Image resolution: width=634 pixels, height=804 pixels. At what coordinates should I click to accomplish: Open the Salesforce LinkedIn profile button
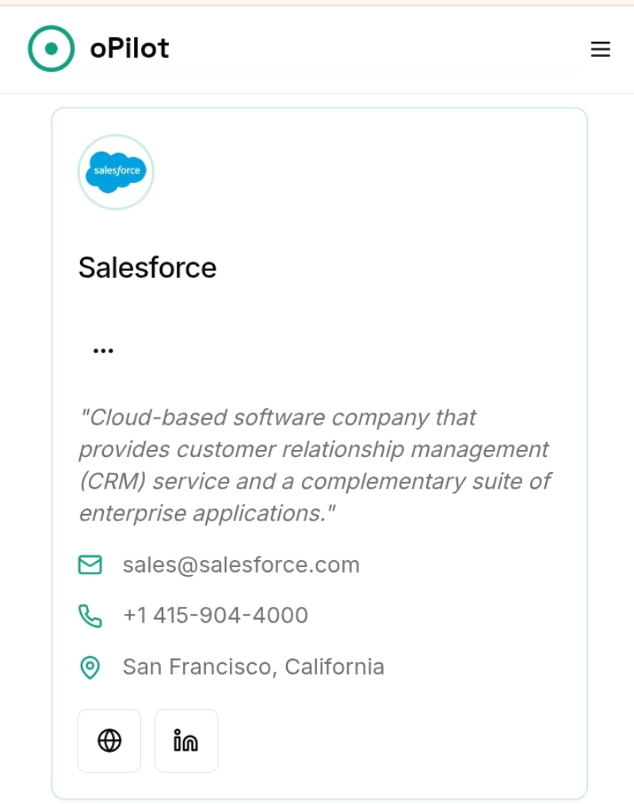(x=186, y=741)
